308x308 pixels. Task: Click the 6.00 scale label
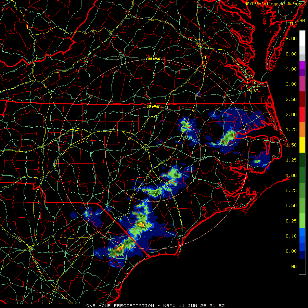click(291, 54)
